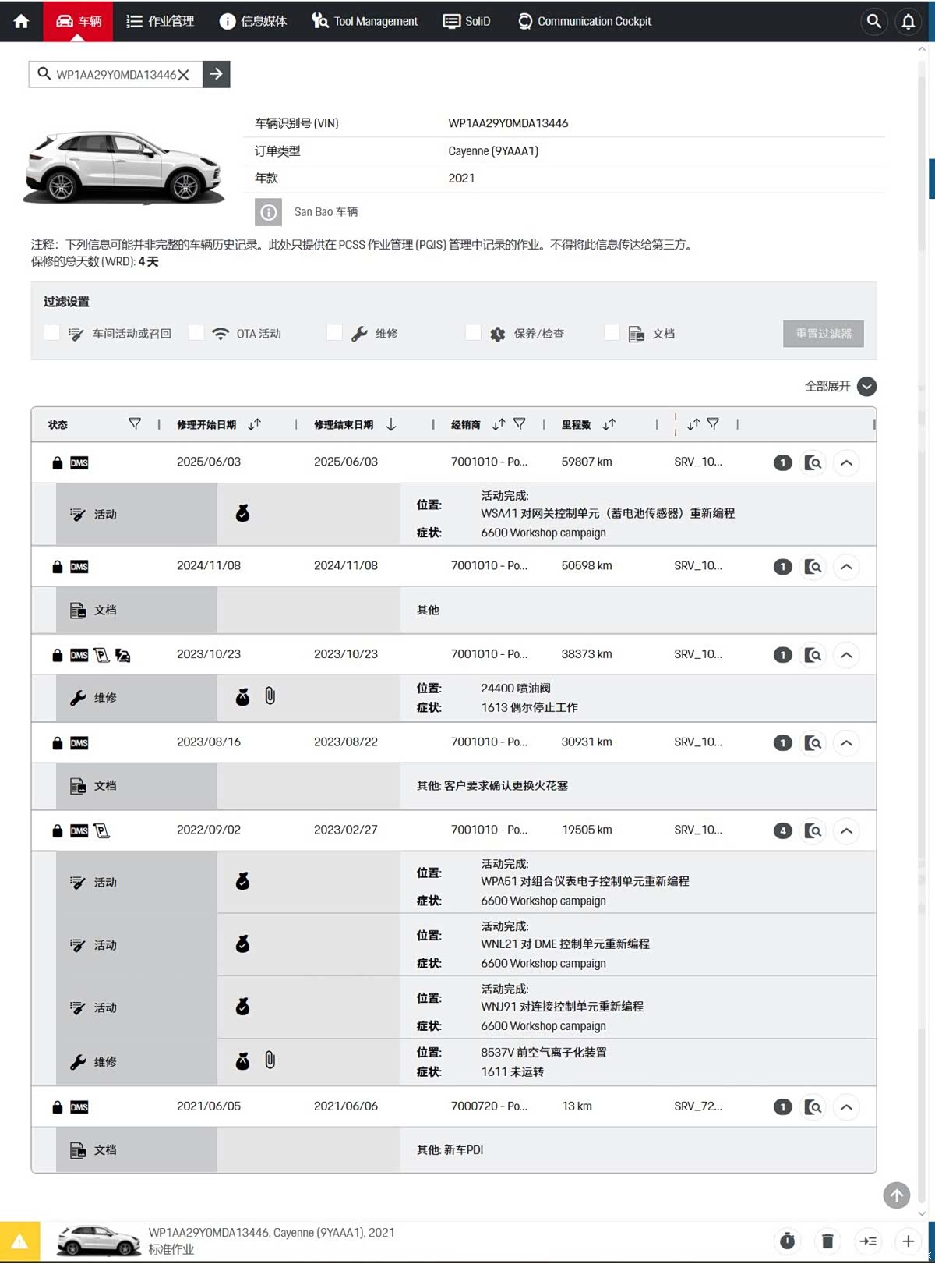Open the global search magnifier icon
The height and width of the screenshot is (1264, 935).
tap(874, 21)
